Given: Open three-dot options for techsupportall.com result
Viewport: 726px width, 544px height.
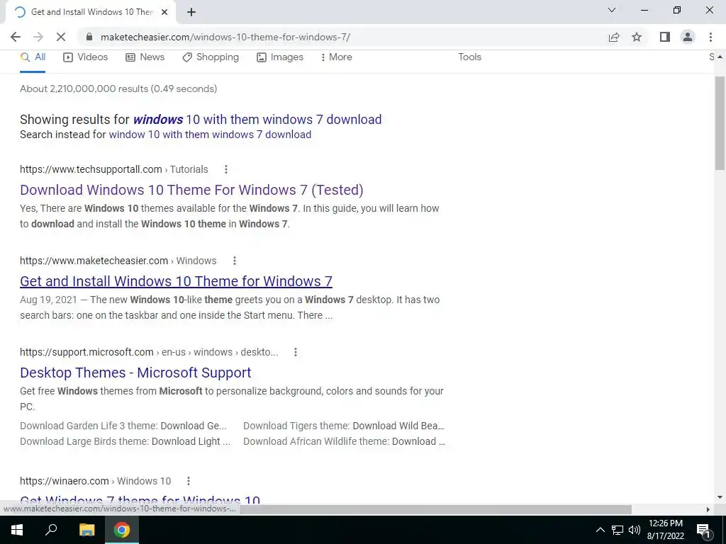Looking at the screenshot, I should point(226,169).
